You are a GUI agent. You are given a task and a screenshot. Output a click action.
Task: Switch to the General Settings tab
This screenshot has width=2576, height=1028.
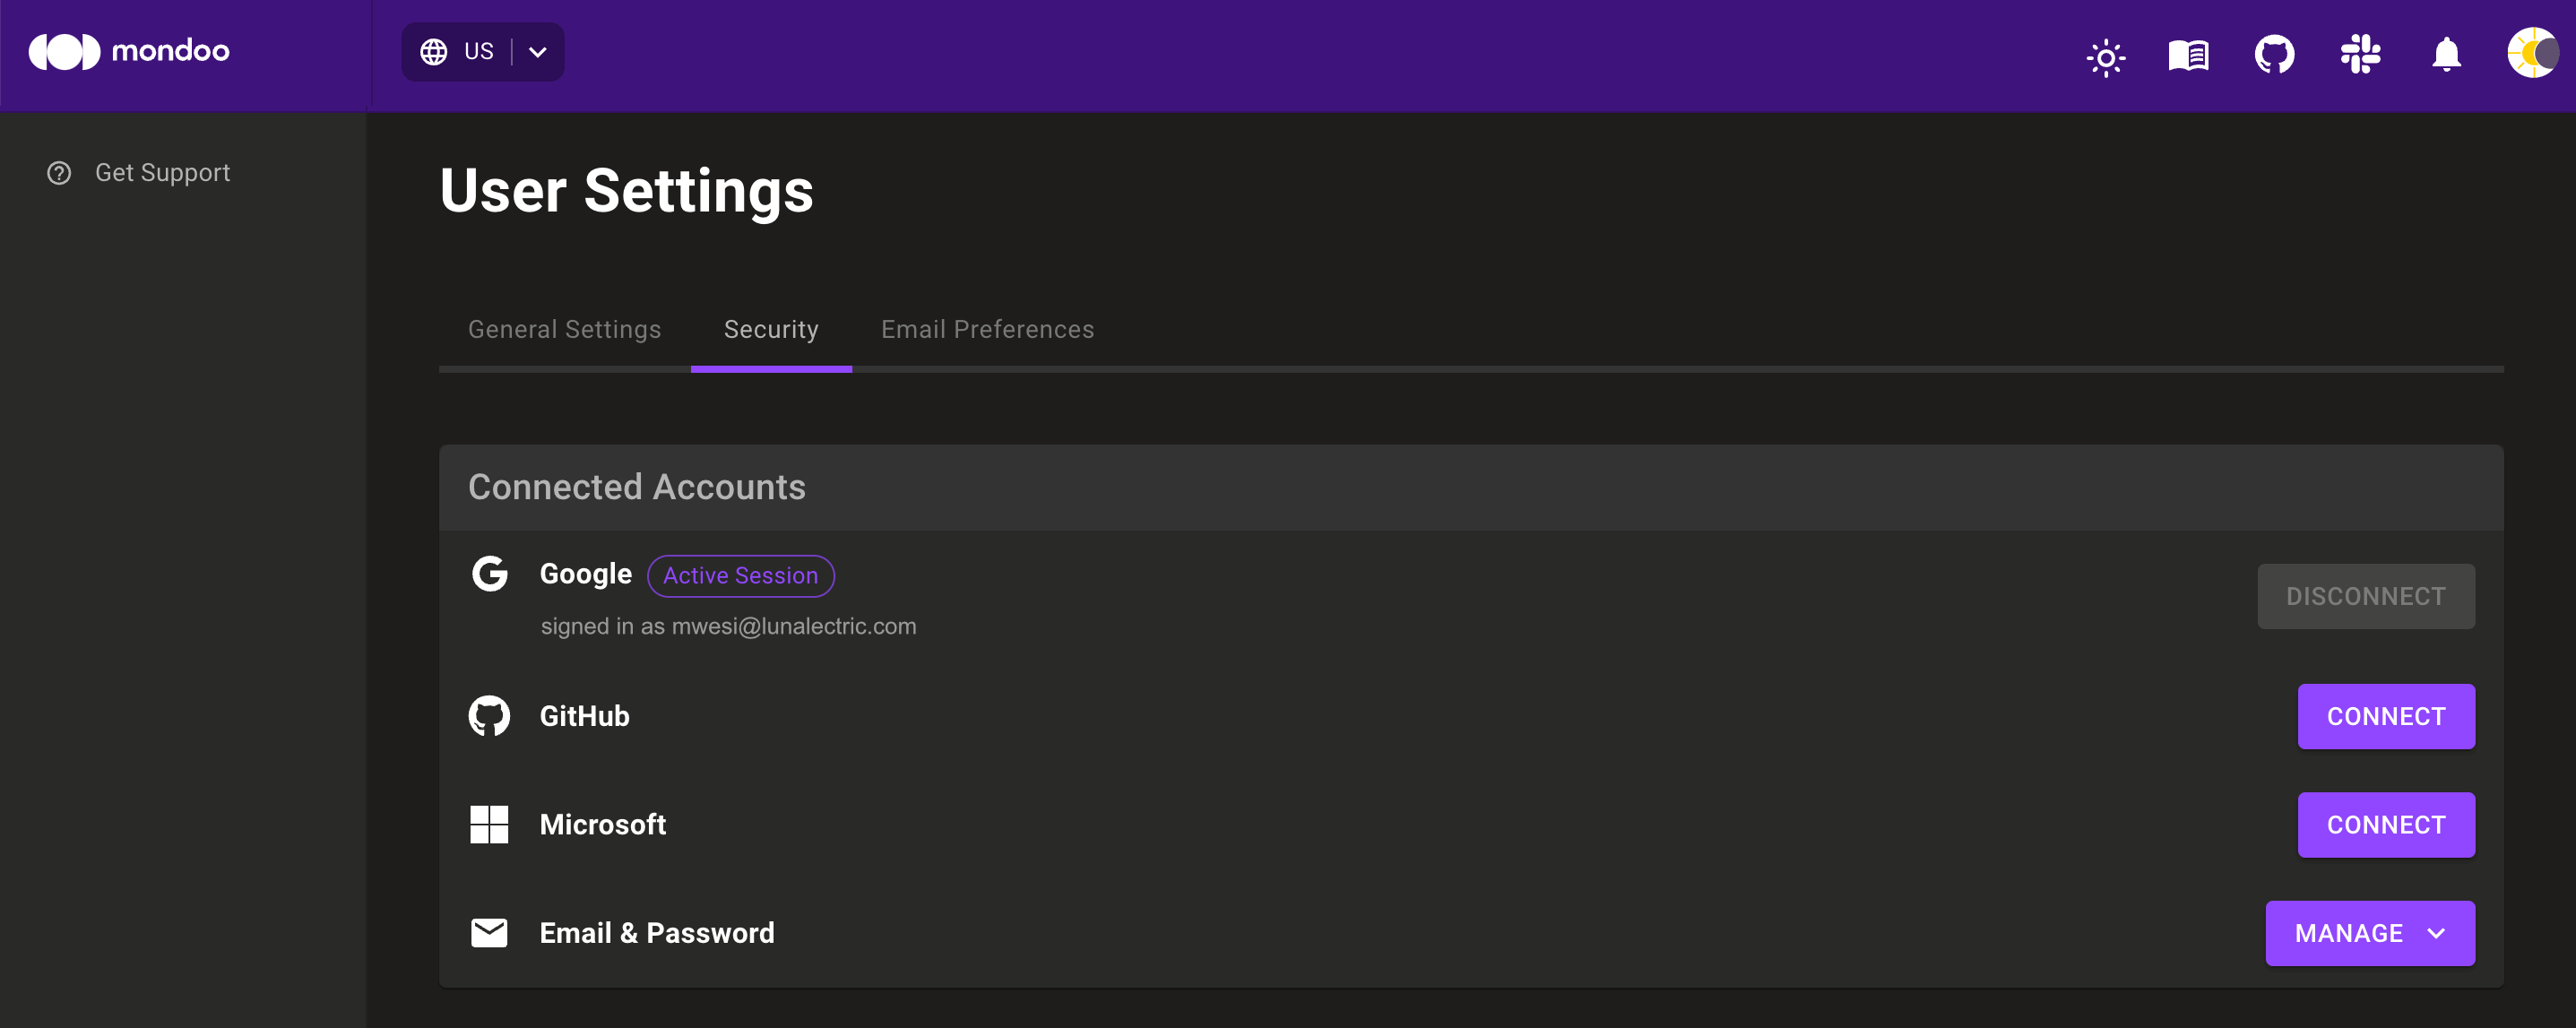click(564, 329)
